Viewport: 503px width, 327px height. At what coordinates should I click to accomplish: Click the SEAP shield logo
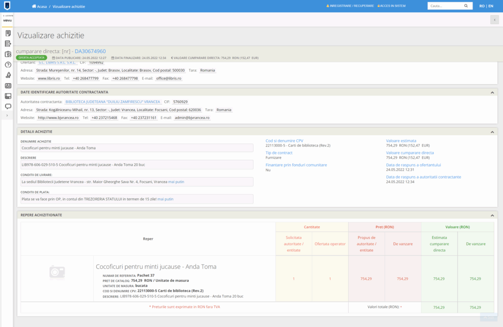pos(7,5)
